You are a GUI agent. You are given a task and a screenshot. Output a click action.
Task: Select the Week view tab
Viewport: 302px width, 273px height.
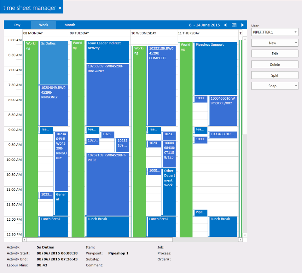(x=43, y=25)
